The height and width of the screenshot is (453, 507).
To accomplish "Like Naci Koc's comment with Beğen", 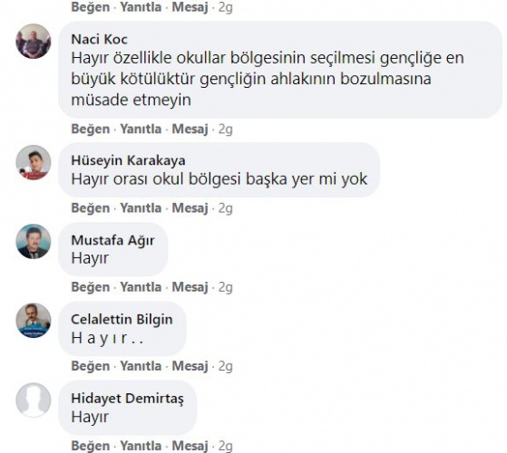I will [x=91, y=130].
